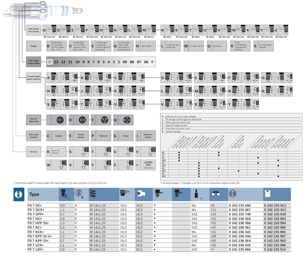The image size is (307, 256).
Task: Select Copper electrode material C
Action: tap(56, 136)
